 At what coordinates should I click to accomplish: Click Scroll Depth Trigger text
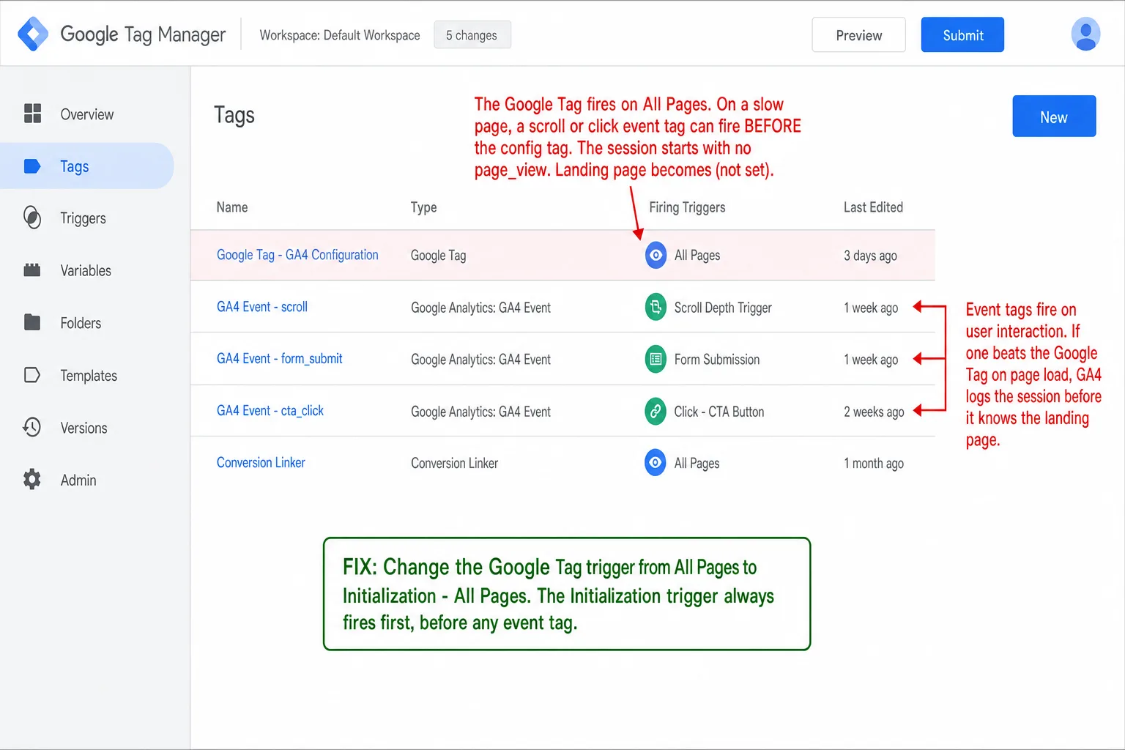(723, 308)
